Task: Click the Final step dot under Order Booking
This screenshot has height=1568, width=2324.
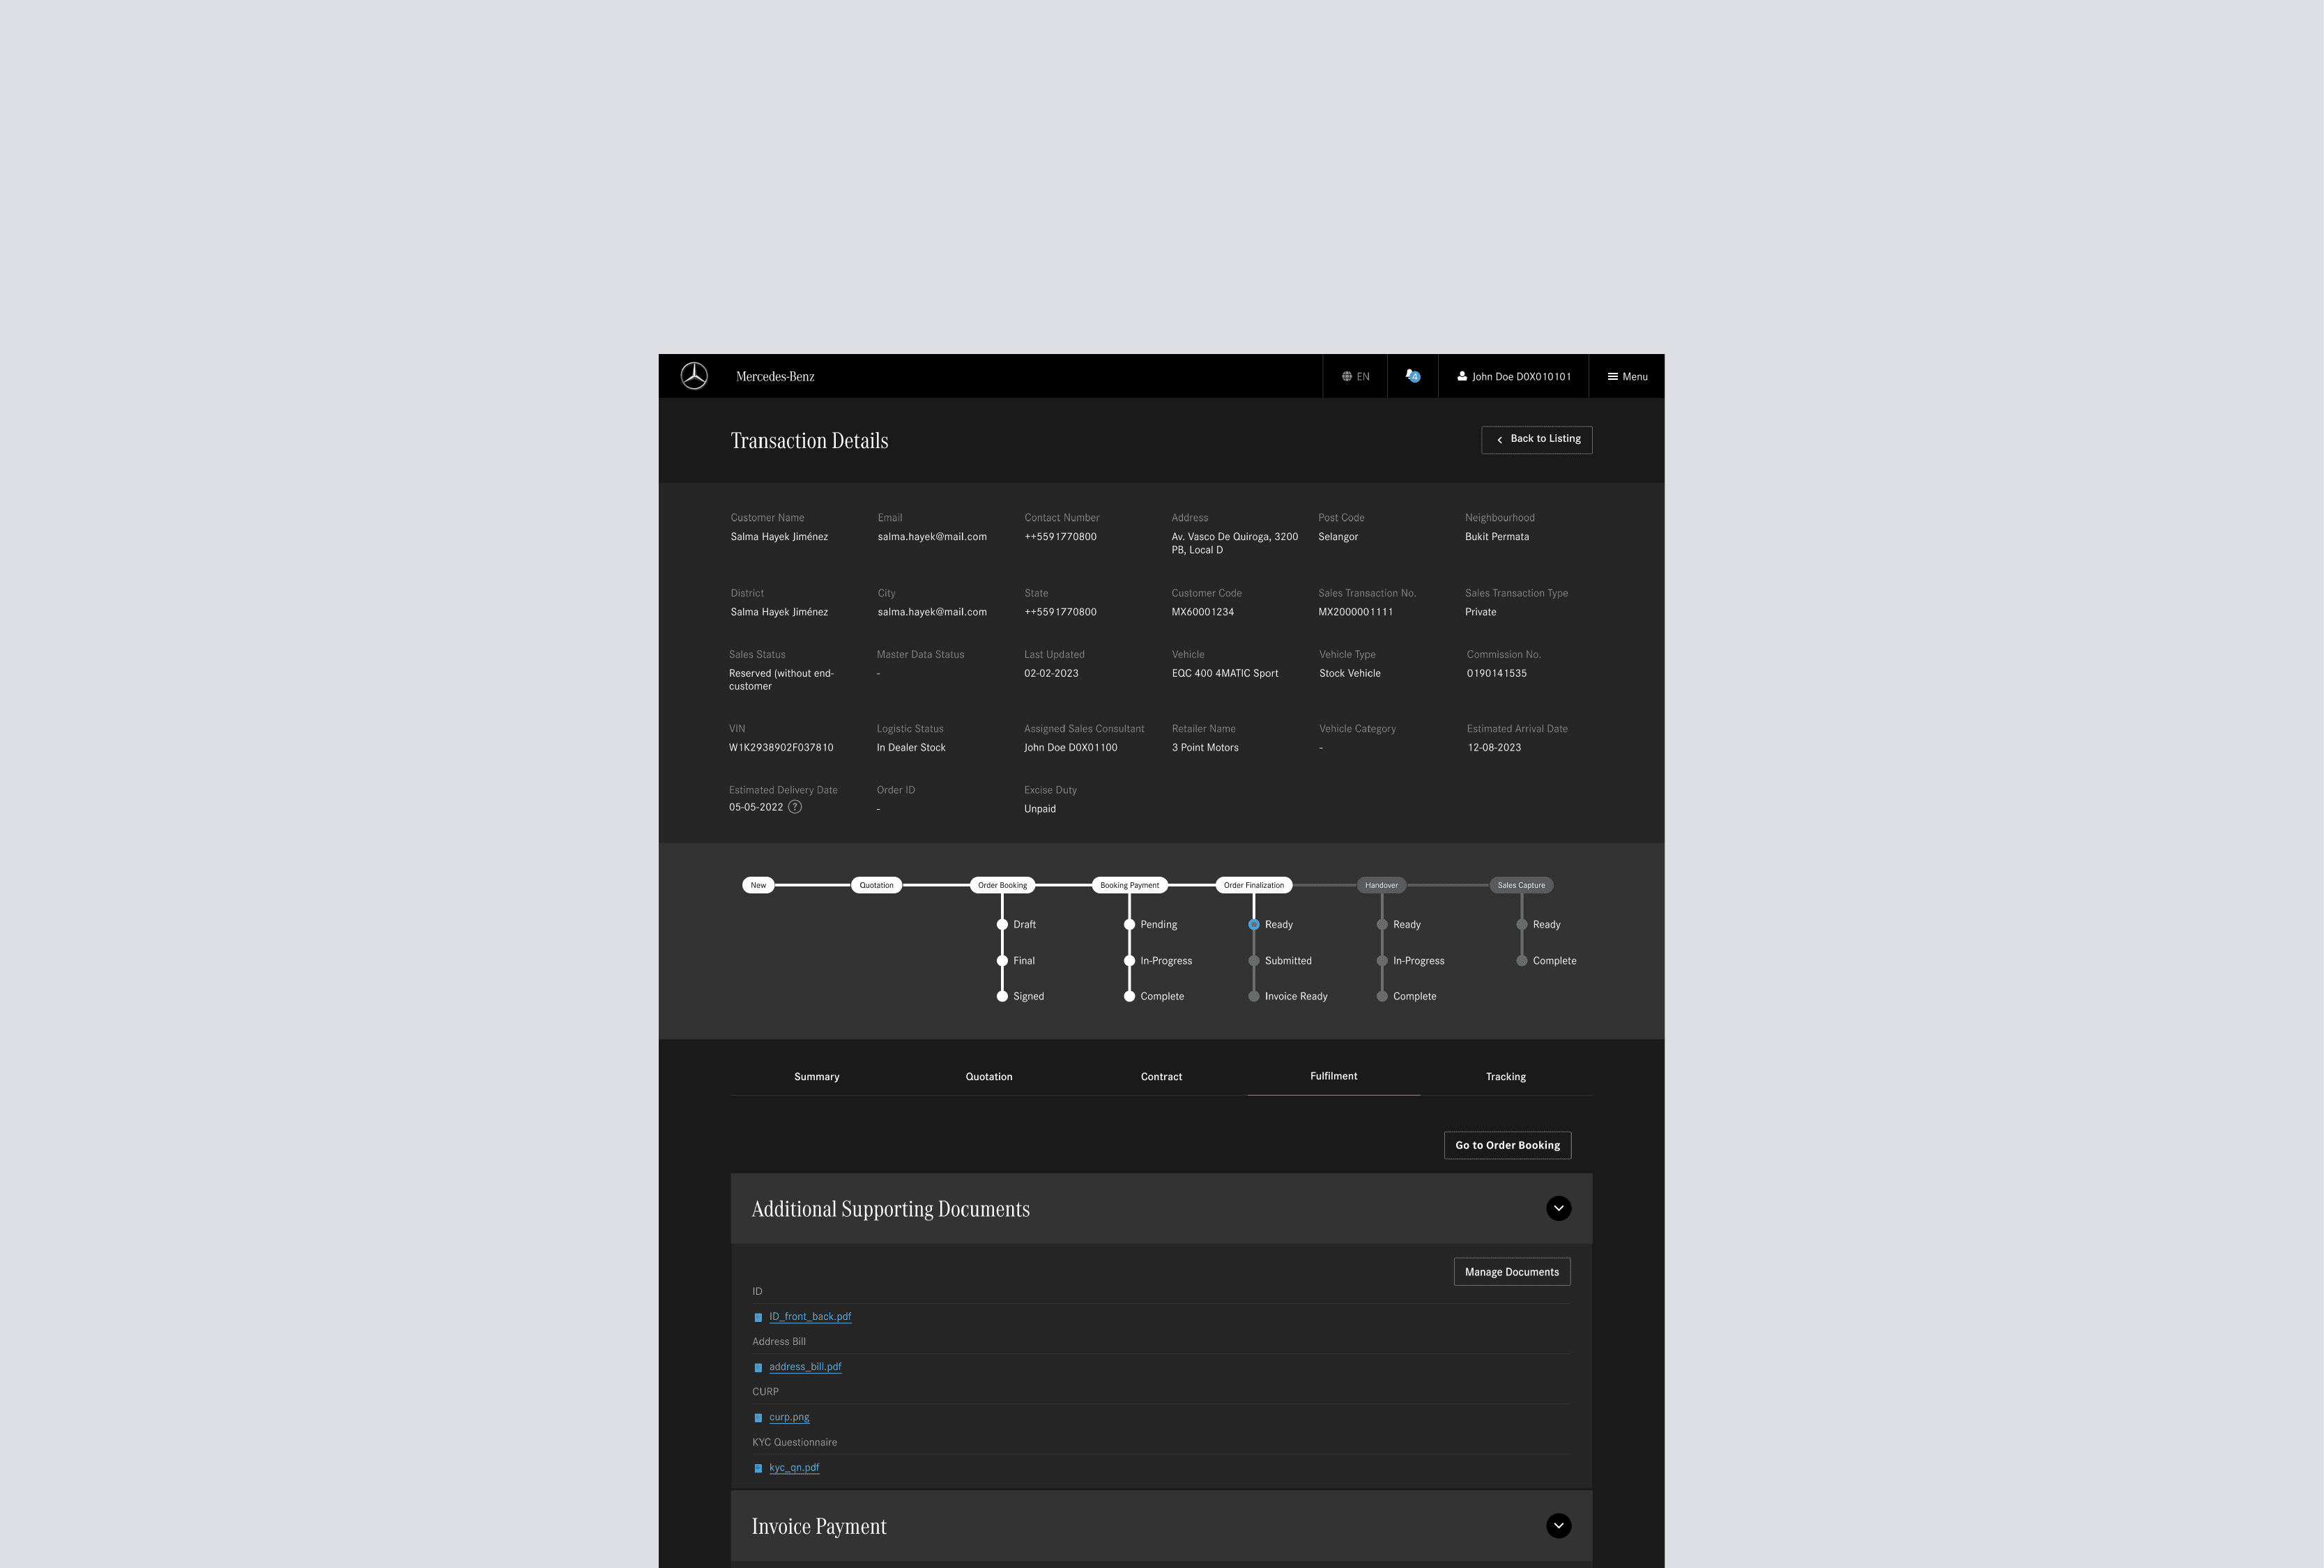Action: point(1002,961)
